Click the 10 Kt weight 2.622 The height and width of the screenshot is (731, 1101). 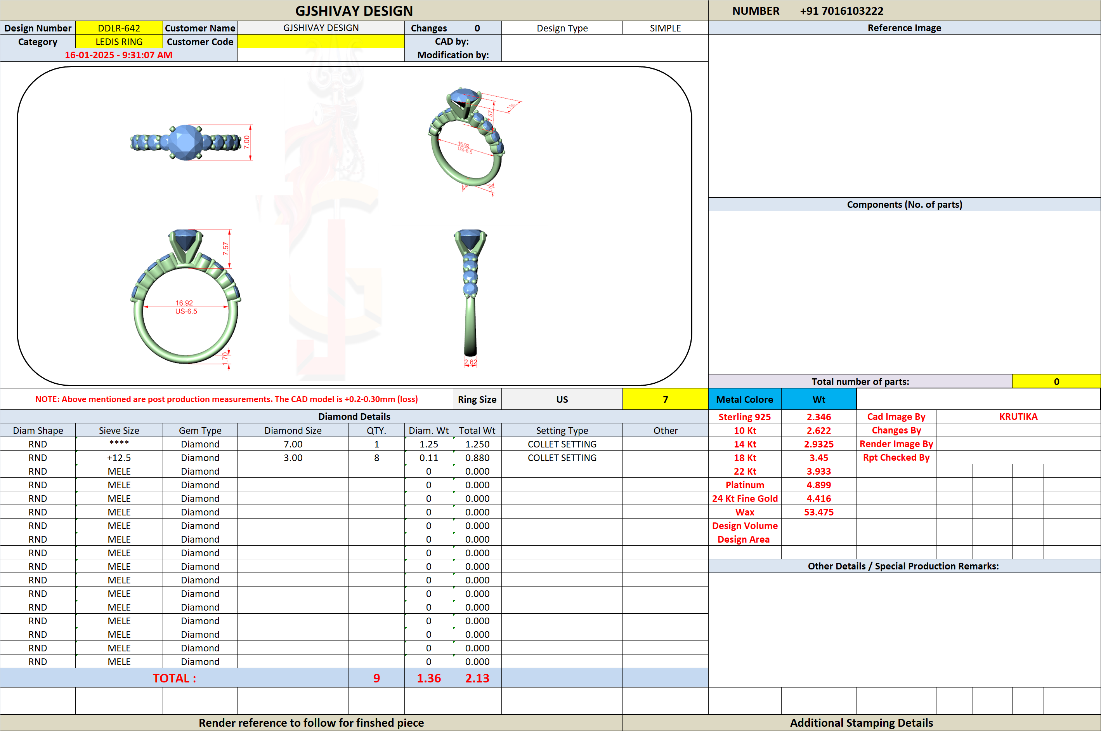(x=818, y=430)
